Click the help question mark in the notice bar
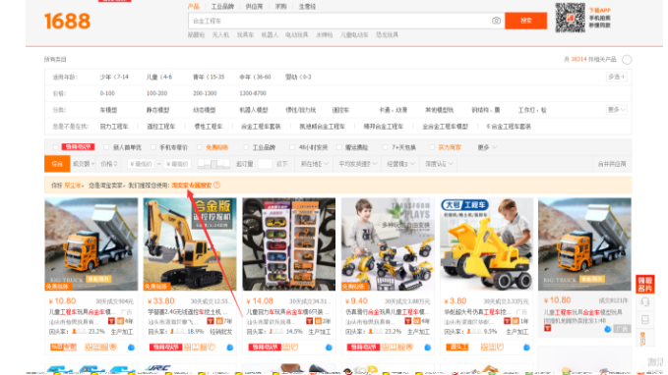The width and height of the screenshot is (668, 375). pyautogui.click(x=216, y=185)
